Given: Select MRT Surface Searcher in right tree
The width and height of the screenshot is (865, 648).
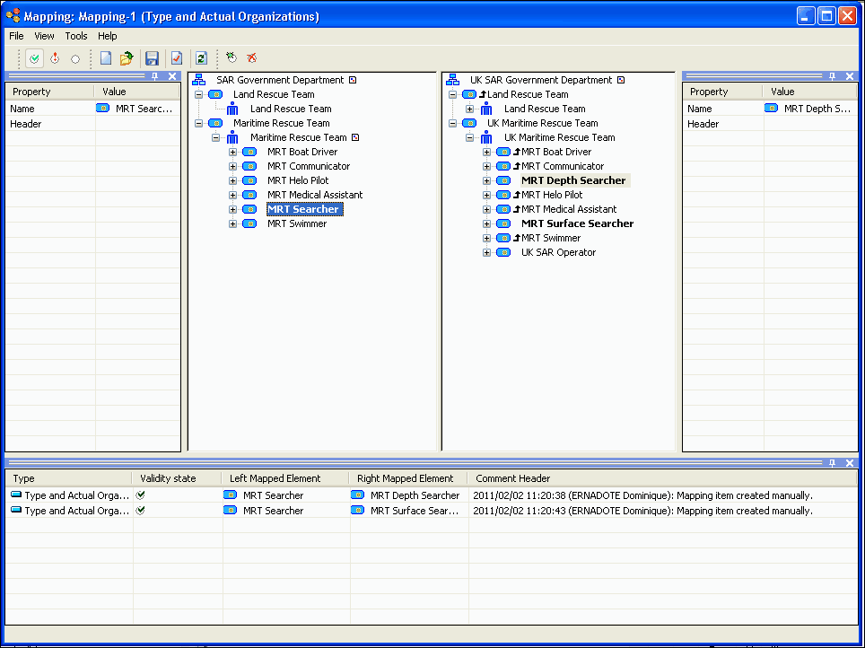Looking at the screenshot, I should [577, 223].
